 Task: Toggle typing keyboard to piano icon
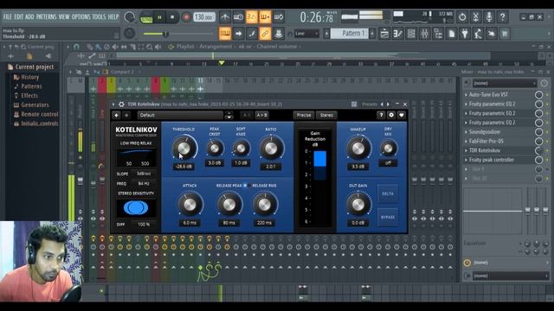coord(225,34)
